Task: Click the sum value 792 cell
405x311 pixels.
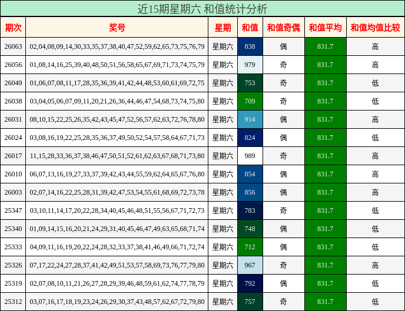Action: pyautogui.click(x=250, y=283)
